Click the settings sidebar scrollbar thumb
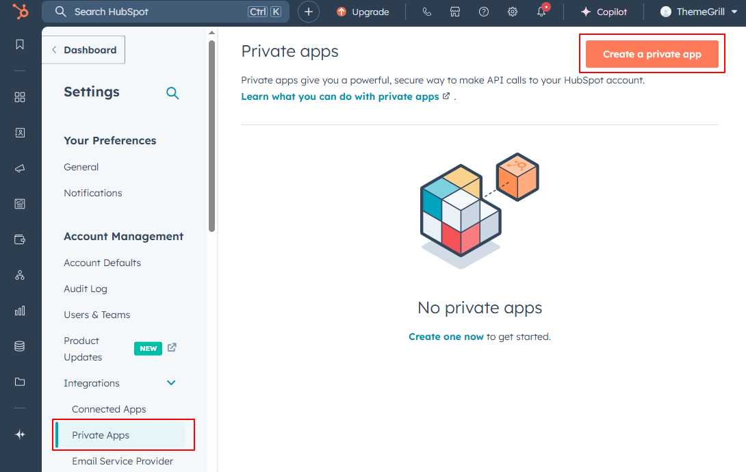The image size is (746, 472). (x=211, y=136)
